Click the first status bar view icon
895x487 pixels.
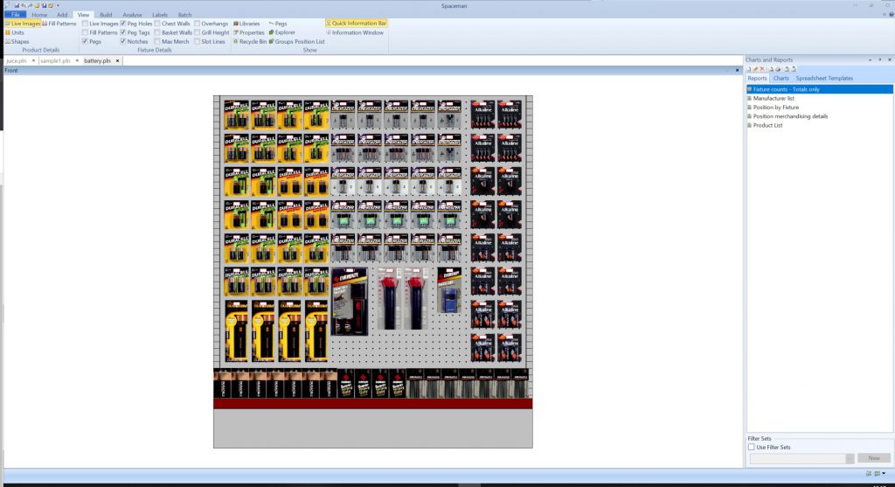[869, 473]
